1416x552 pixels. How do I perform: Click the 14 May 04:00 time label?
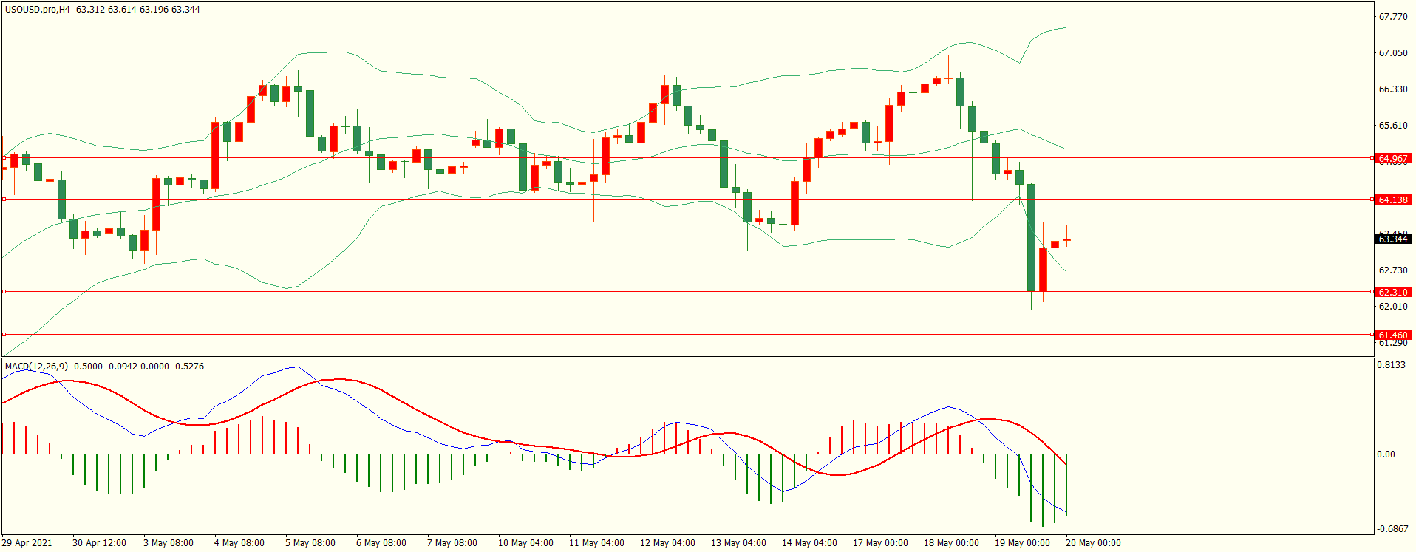pos(809,543)
